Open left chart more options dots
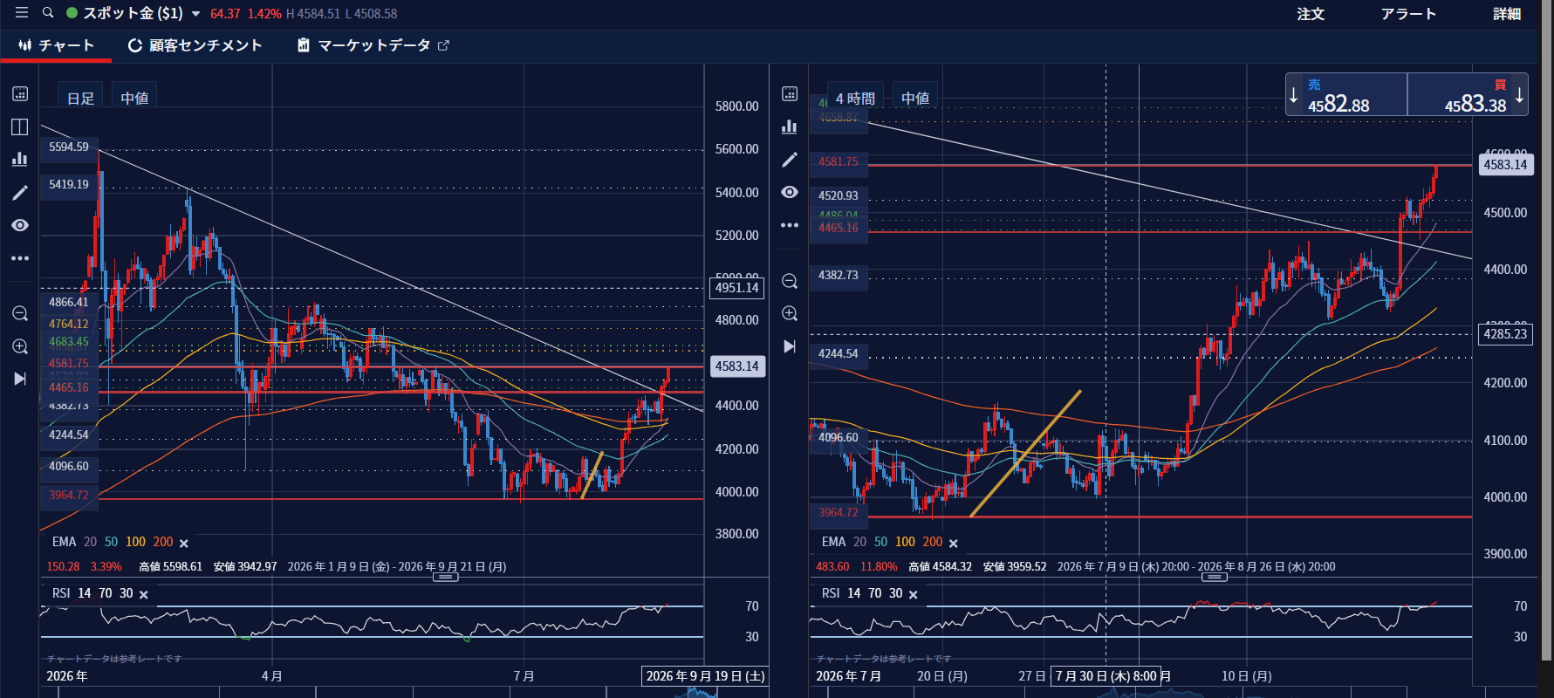The width and height of the screenshot is (1554, 698). tap(20, 258)
